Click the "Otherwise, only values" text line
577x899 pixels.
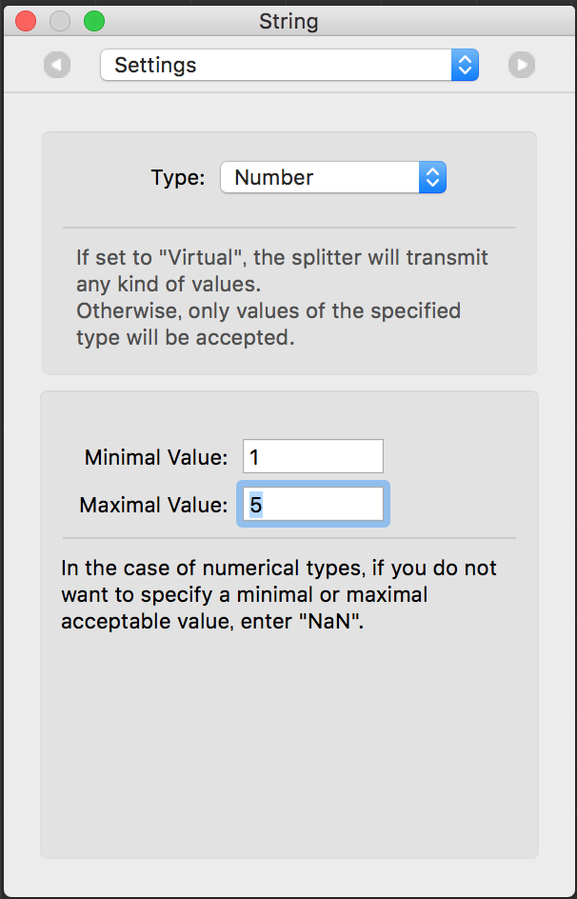click(x=269, y=310)
